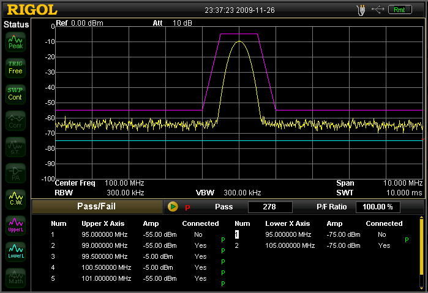Select lower limit 95.000000 MHz cell
Viewport: 428px width, 293px height.
coord(288,234)
